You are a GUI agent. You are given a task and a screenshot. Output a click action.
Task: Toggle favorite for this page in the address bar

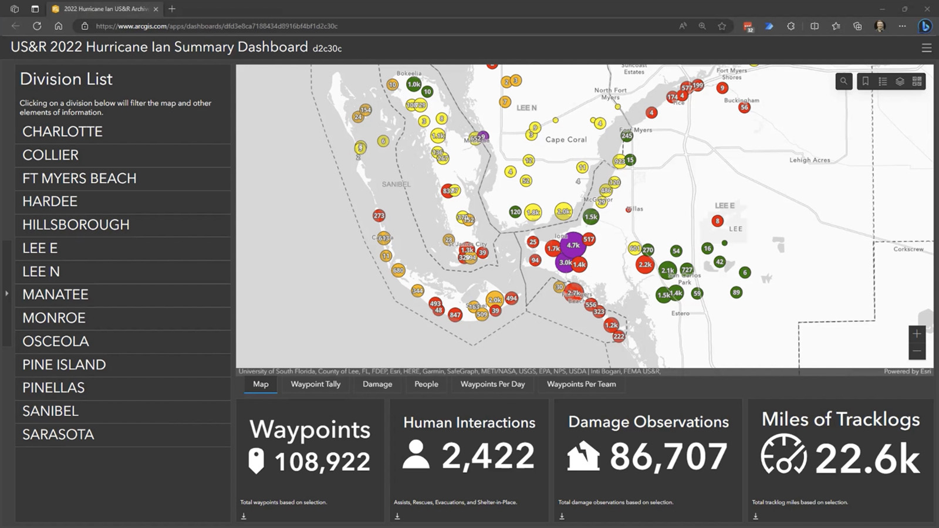click(722, 26)
